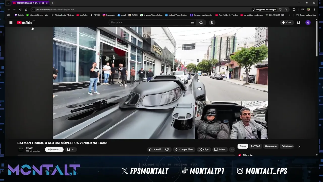Open CONVERSOR DLC bookmark
The width and height of the screenshot is (323, 182).
(275, 15)
